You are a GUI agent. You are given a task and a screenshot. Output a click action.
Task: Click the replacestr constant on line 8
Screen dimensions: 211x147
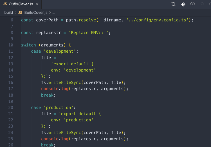48,33
